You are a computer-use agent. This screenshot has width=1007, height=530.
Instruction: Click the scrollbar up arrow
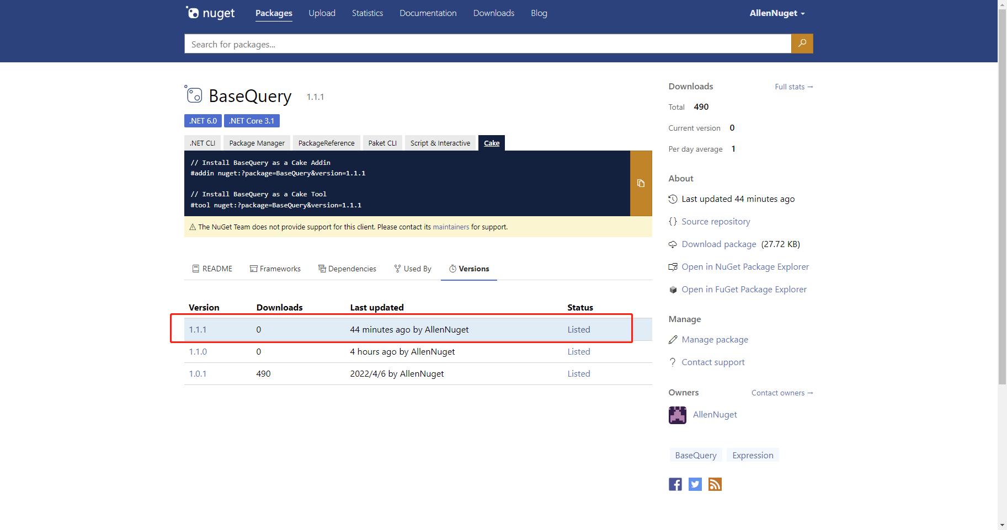1002,4
